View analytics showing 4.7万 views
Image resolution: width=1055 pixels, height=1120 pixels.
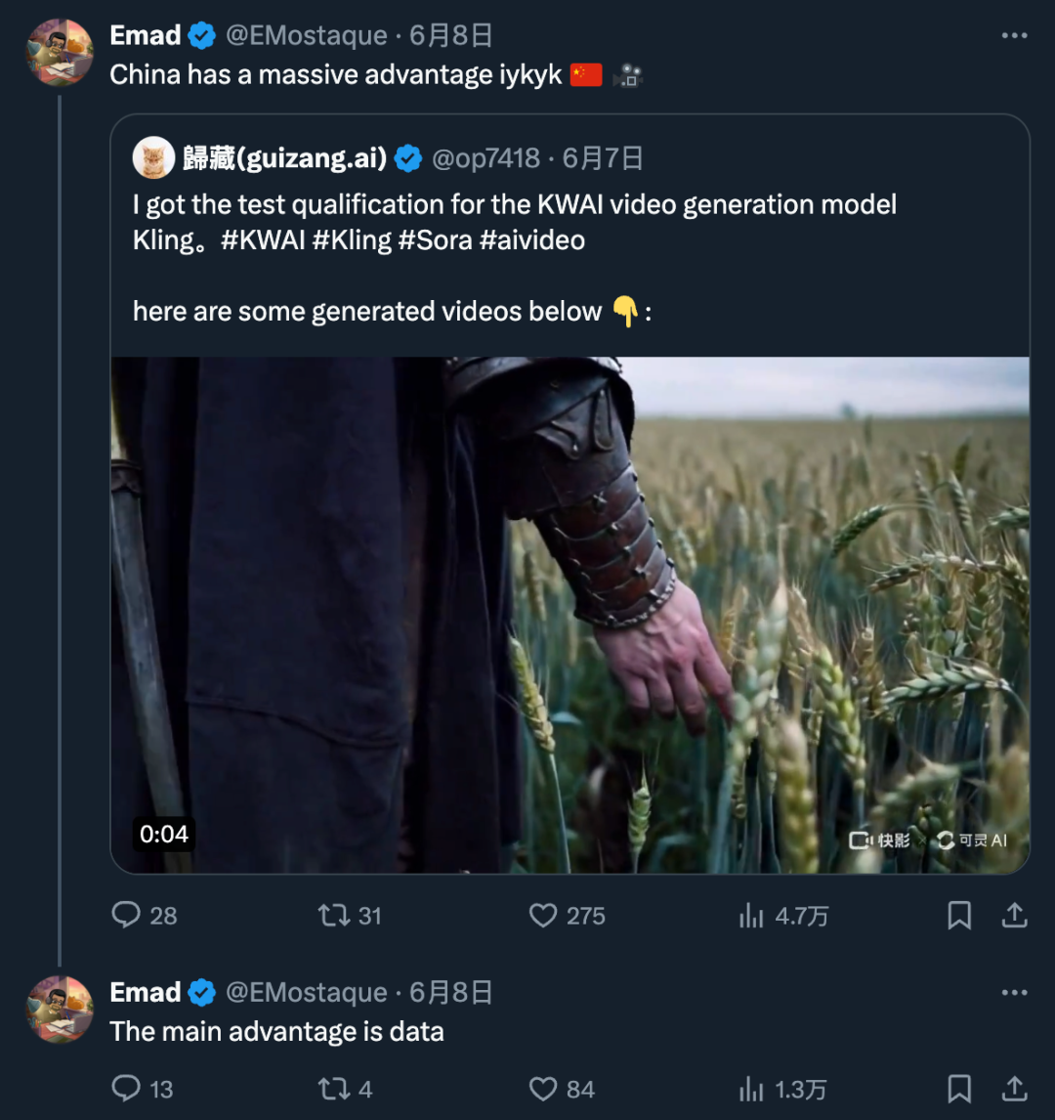click(x=751, y=915)
